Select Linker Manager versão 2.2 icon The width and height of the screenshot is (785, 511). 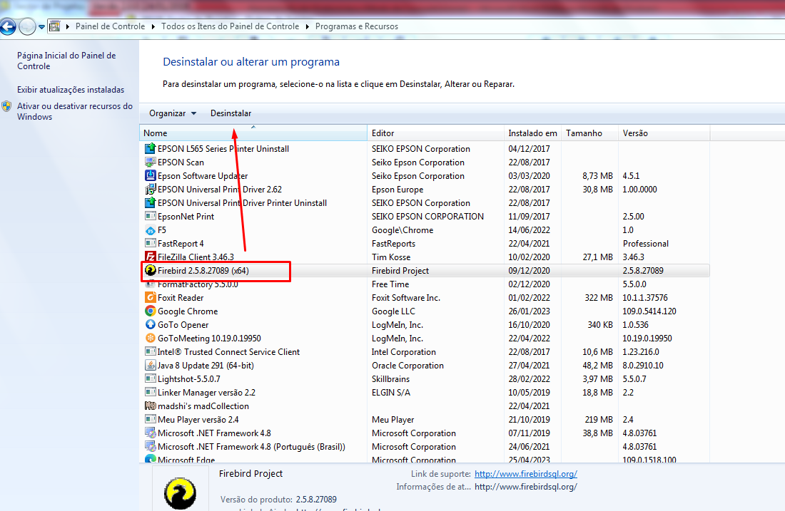150,392
